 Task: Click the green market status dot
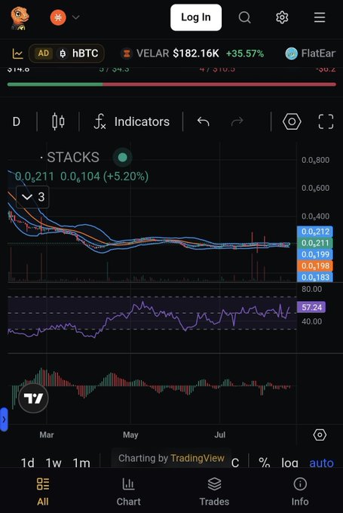123,158
